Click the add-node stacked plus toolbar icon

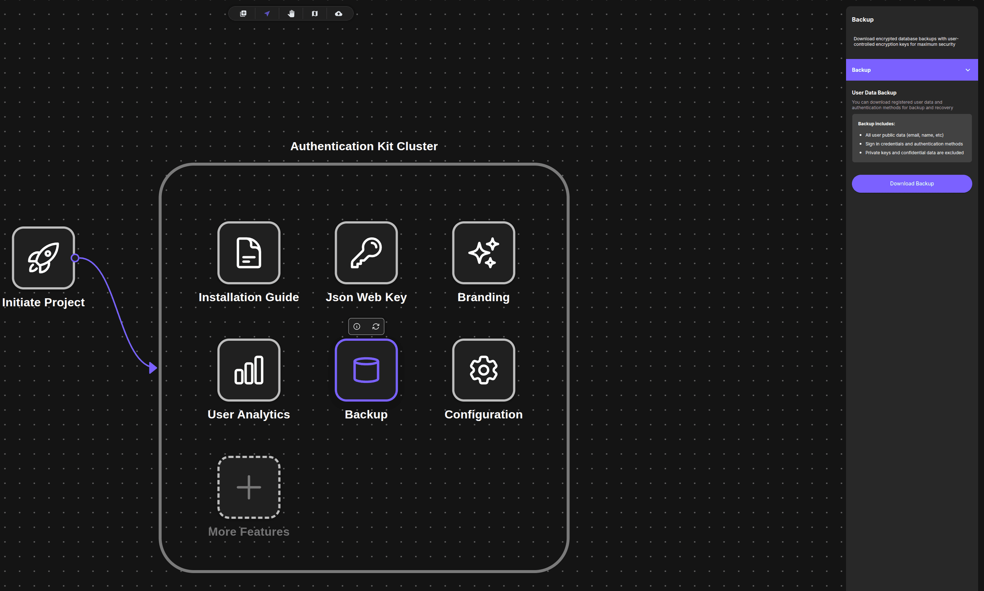(243, 14)
